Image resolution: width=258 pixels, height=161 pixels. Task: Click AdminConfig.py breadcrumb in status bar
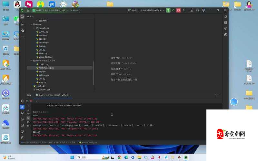(88, 142)
